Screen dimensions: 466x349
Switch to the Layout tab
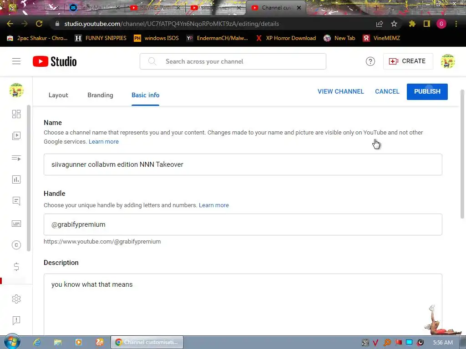[58, 95]
